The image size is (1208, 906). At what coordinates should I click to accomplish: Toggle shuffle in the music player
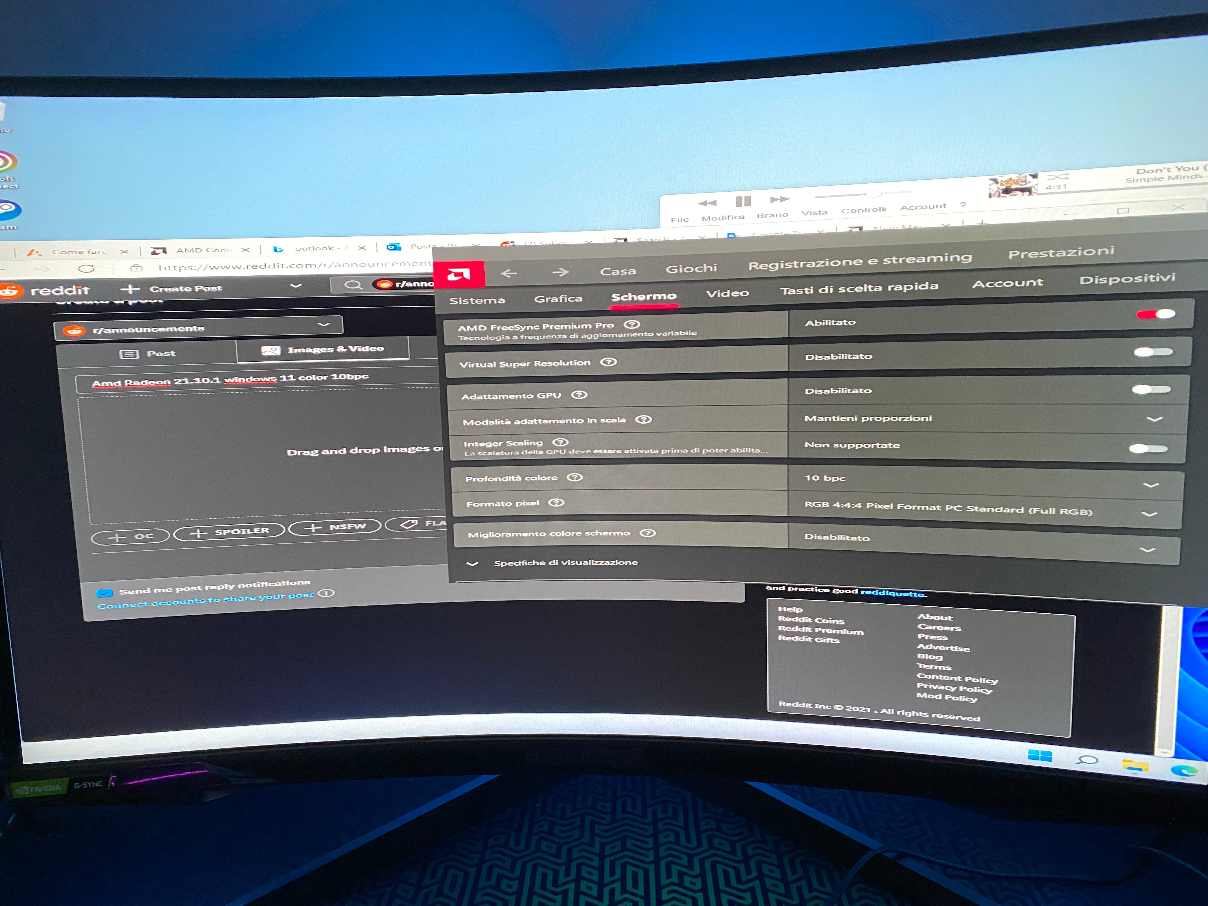[x=1058, y=176]
